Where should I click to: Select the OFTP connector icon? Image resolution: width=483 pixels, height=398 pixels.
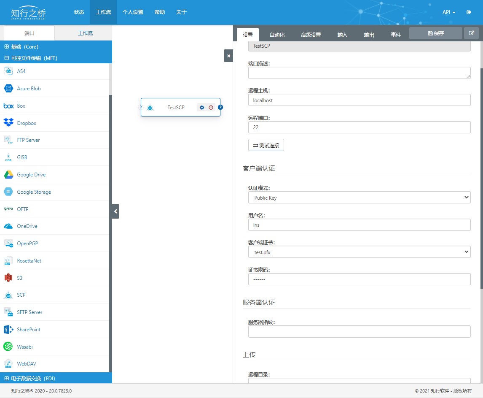pyautogui.click(x=8, y=209)
